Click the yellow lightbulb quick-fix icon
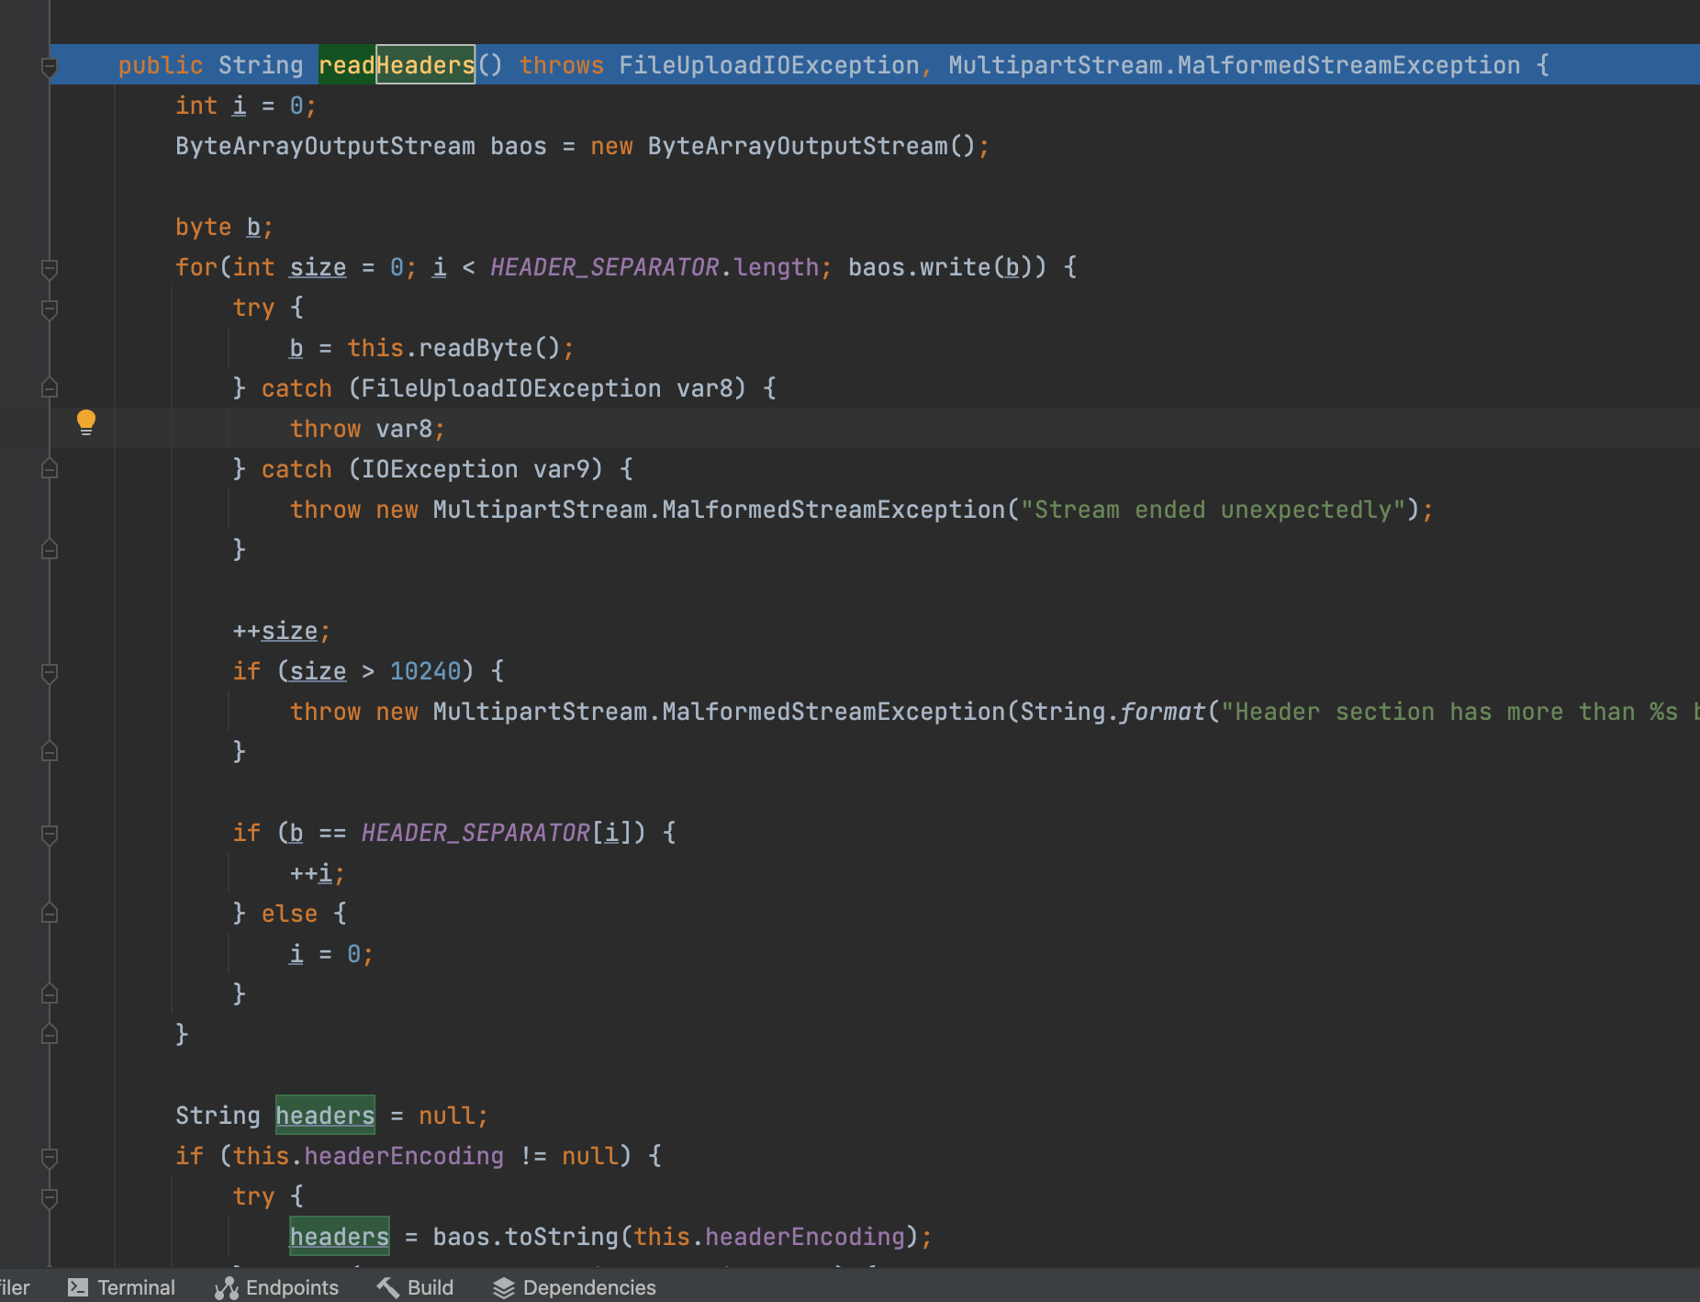The height and width of the screenshot is (1302, 1700). (86, 422)
